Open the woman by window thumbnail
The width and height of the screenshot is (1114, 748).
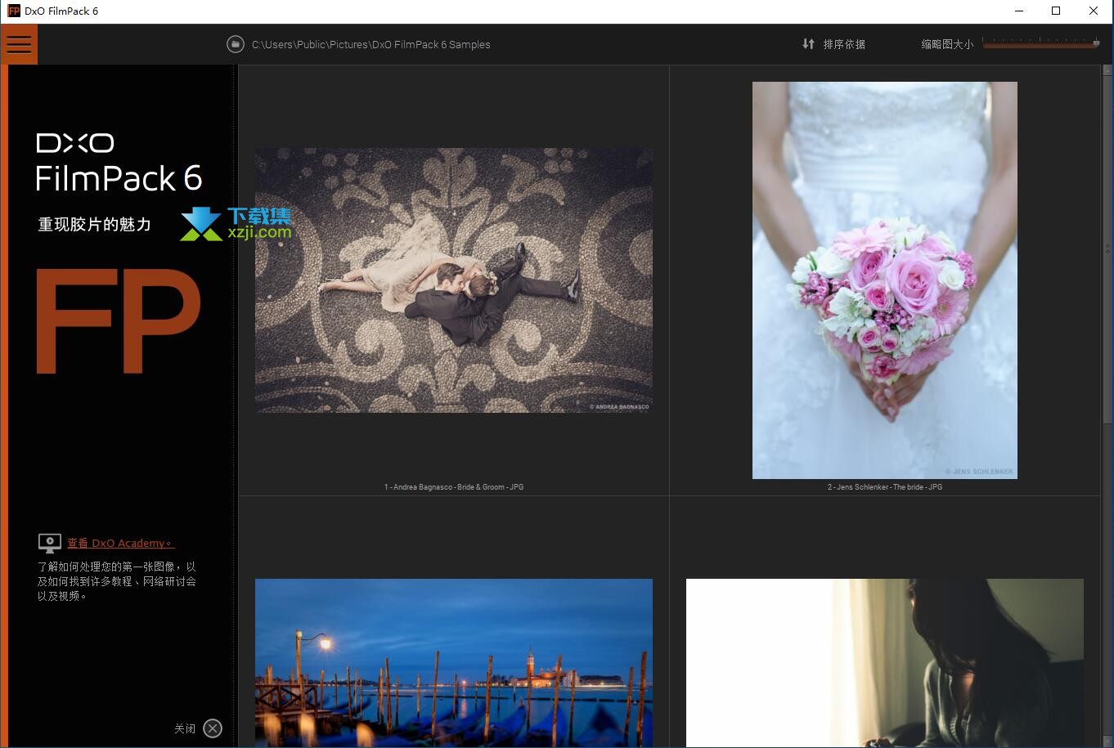point(885,663)
